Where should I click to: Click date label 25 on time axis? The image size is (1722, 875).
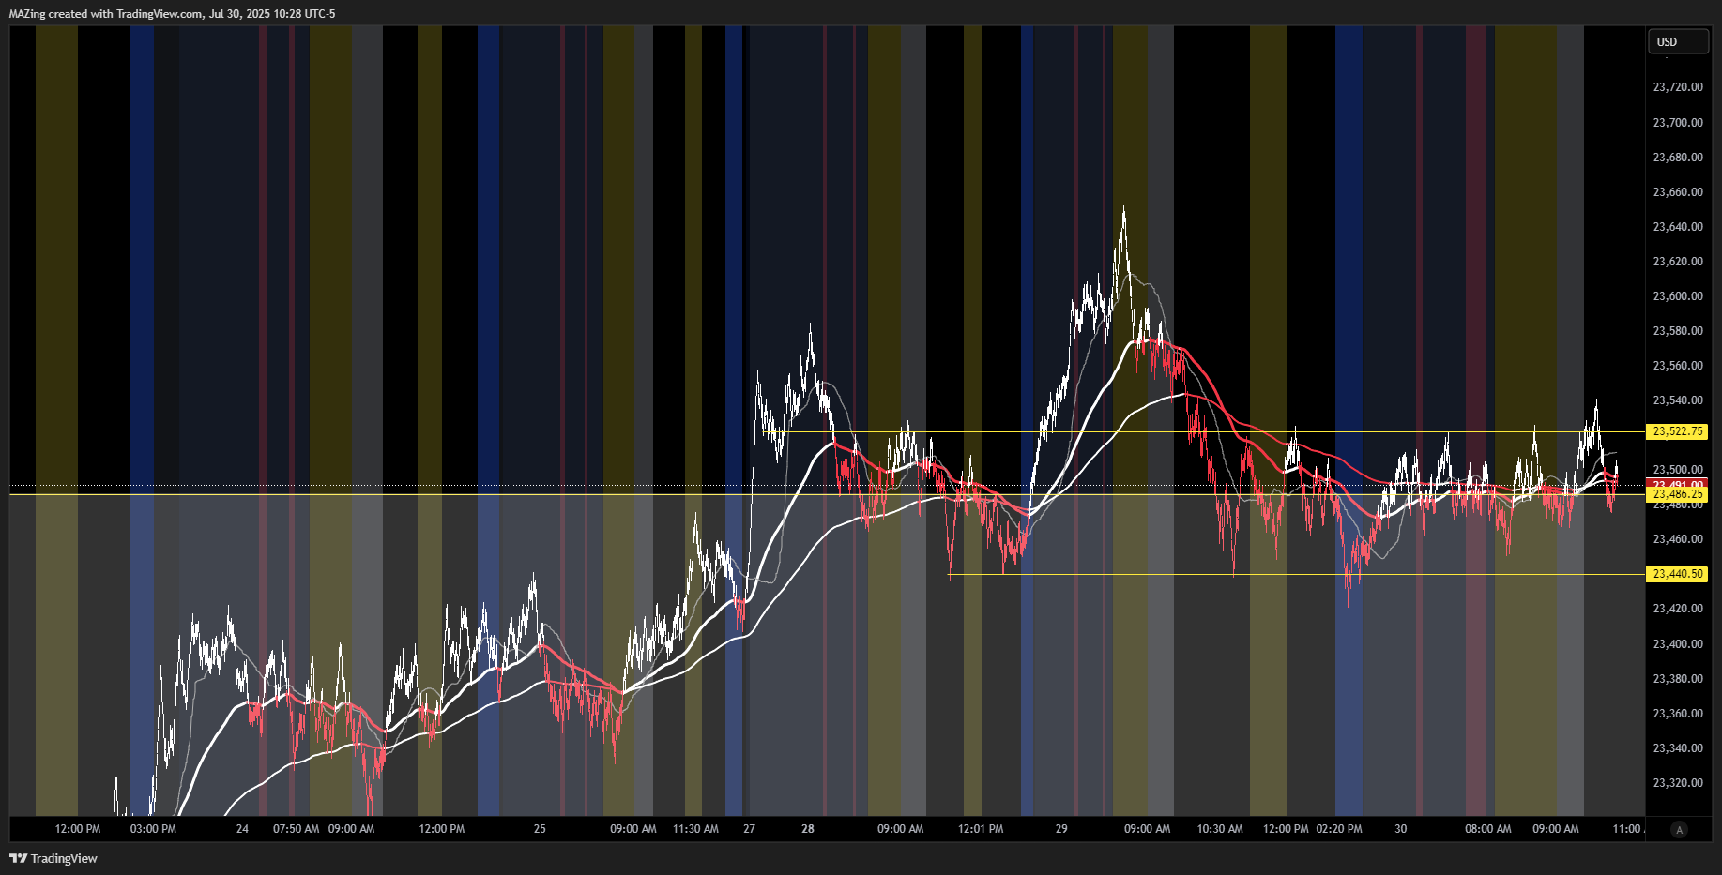[x=540, y=829]
